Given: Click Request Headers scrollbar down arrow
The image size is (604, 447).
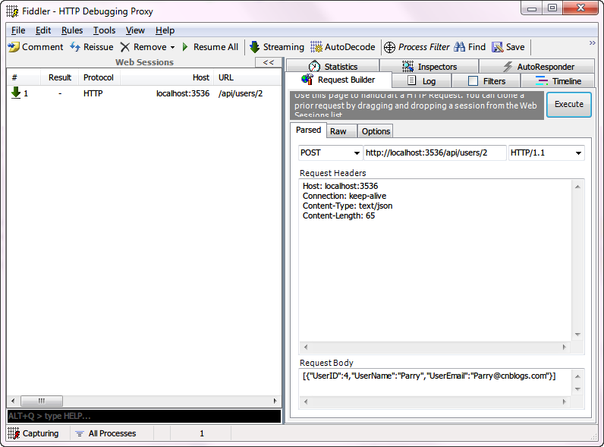Looking at the screenshot, I should point(577,335).
